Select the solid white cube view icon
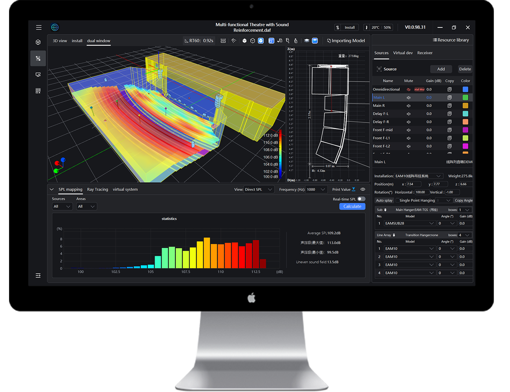 tap(244, 41)
